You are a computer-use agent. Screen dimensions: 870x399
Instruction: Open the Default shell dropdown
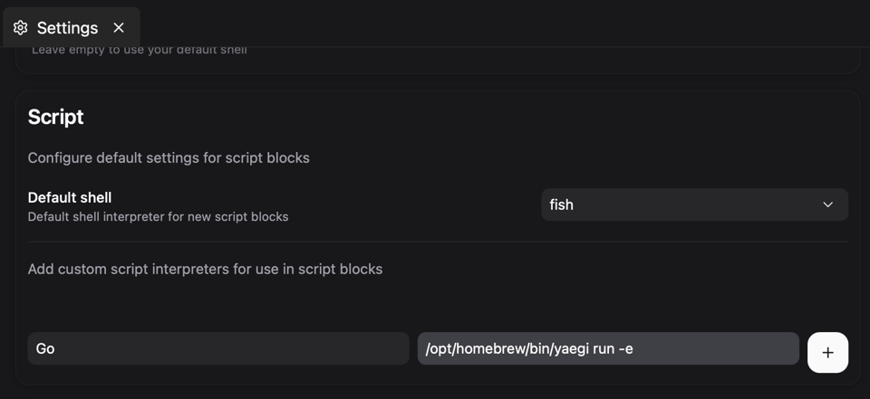694,204
